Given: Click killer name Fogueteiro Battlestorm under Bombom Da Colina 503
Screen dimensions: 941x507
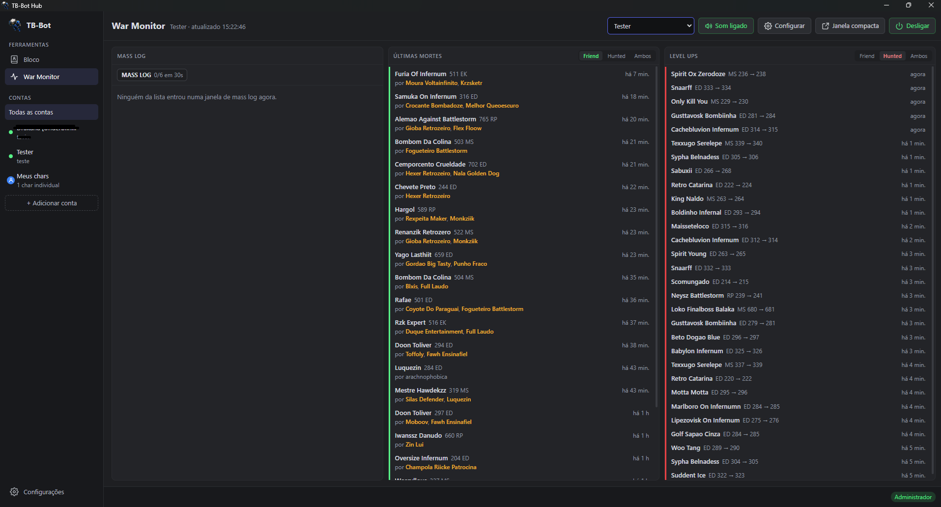Looking at the screenshot, I should [x=436, y=151].
